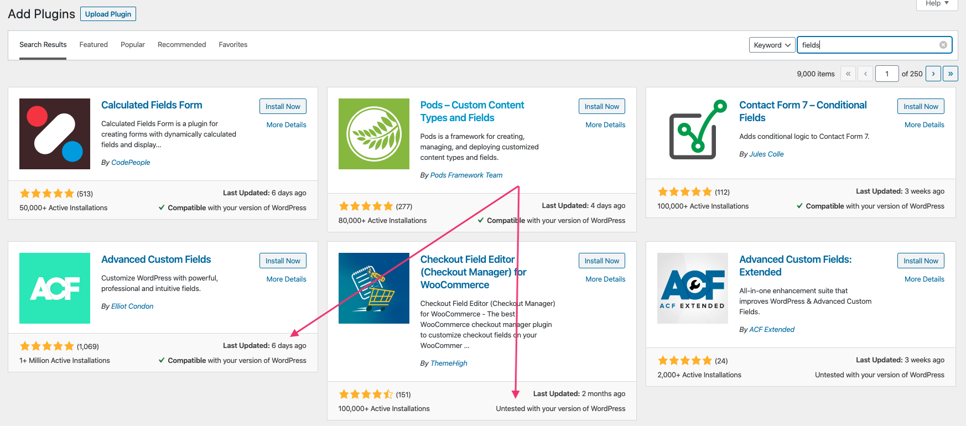Jump to the last page of results
966x426 pixels.
(951, 74)
